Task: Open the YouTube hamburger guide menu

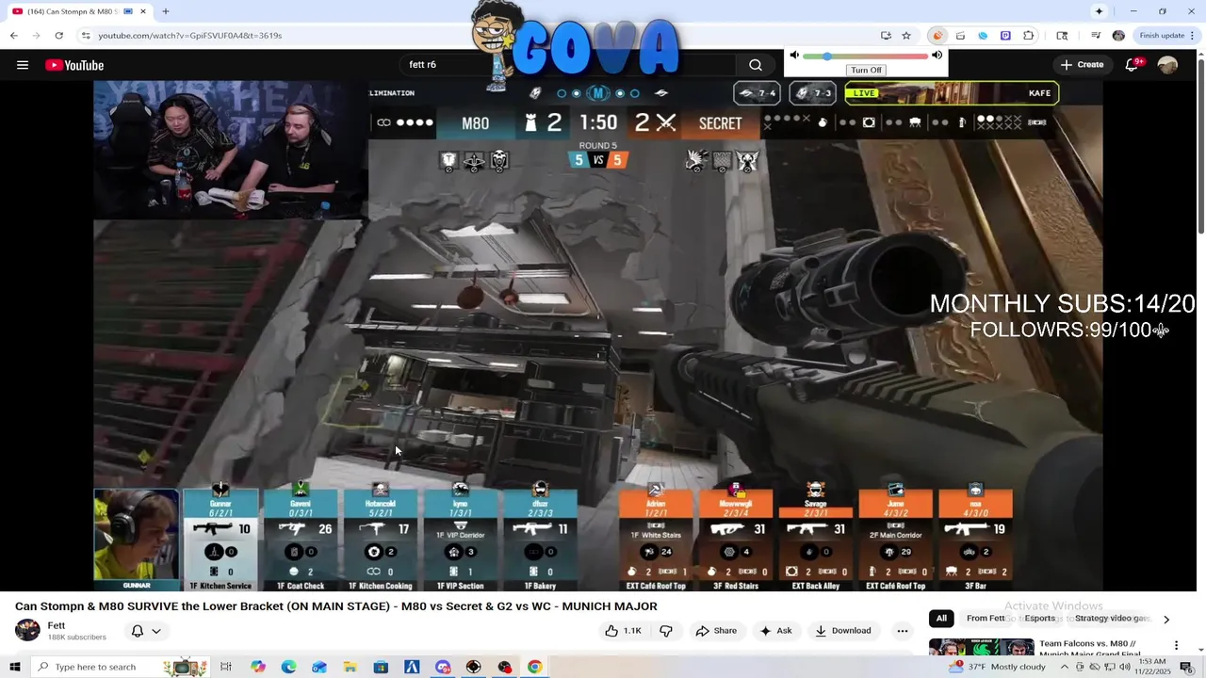Action: [x=23, y=65]
